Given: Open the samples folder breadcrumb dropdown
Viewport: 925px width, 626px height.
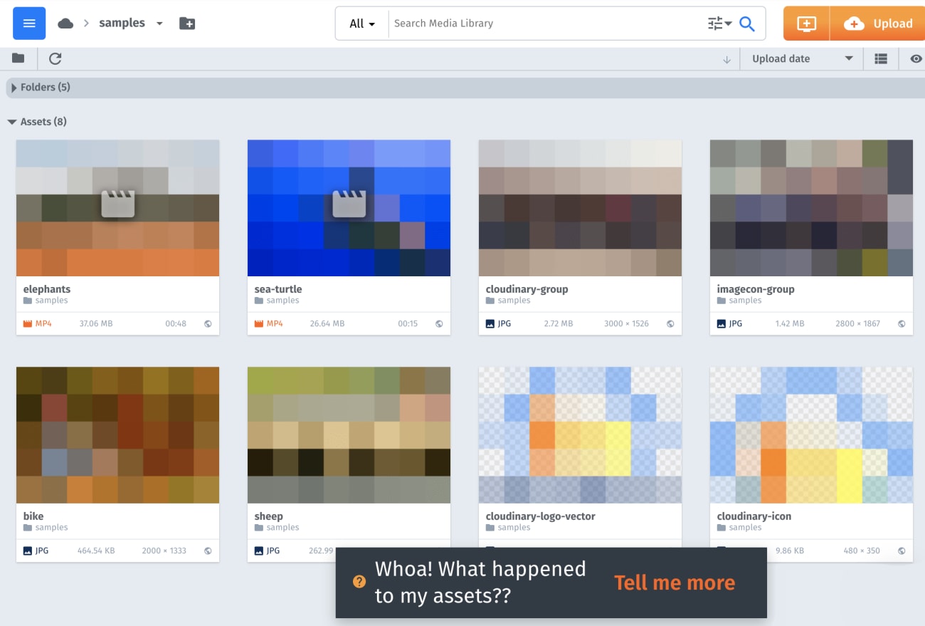Looking at the screenshot, I should (x=159, y=24).
